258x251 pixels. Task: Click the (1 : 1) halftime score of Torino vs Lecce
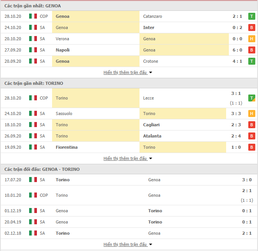point(236,103)
